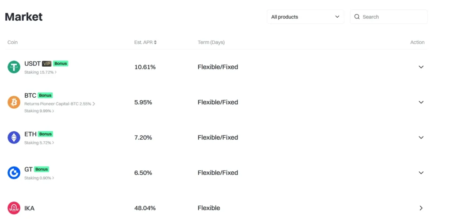Open the All products dropdown
This screenshot has width=452, height=220.
[x=305, y=17]
